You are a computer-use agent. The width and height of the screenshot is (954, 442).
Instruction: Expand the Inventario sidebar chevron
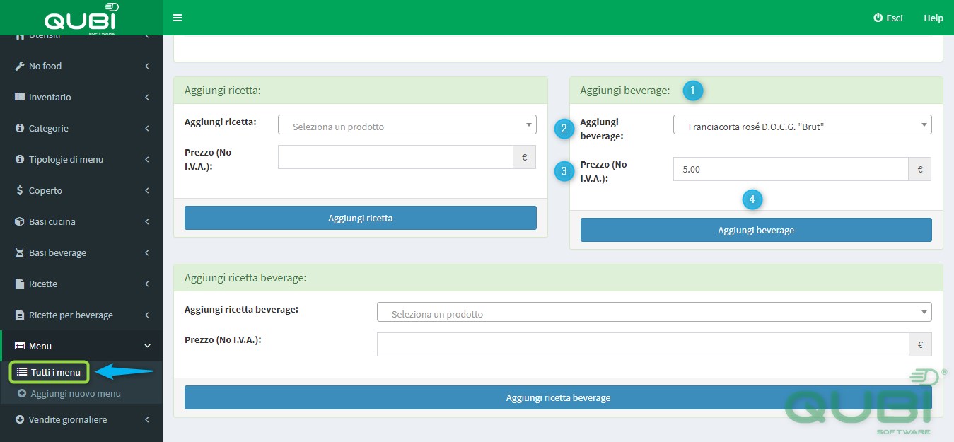point(147,97)
